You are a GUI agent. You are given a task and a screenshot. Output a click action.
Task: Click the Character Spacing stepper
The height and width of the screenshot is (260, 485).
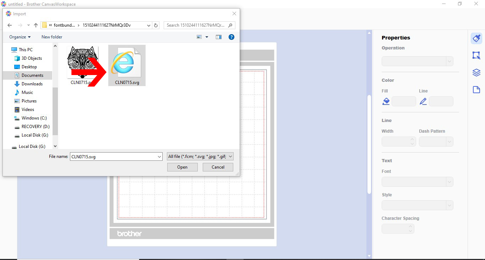coord(410,229)
